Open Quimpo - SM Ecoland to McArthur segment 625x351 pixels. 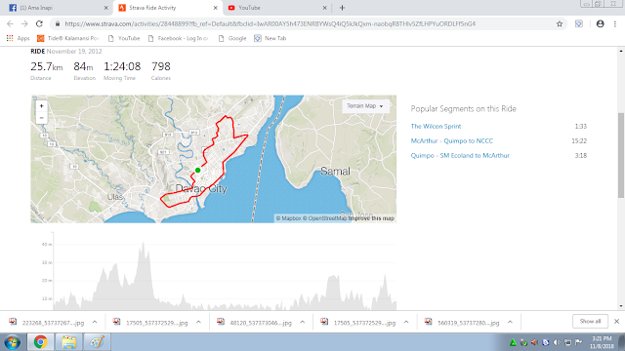[460, 156]
